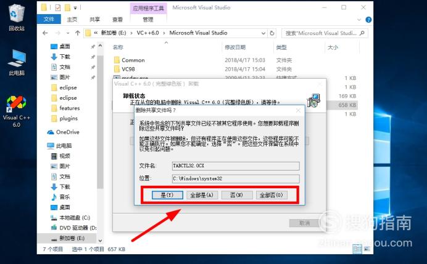Refresh the current folder

(272, 33)
